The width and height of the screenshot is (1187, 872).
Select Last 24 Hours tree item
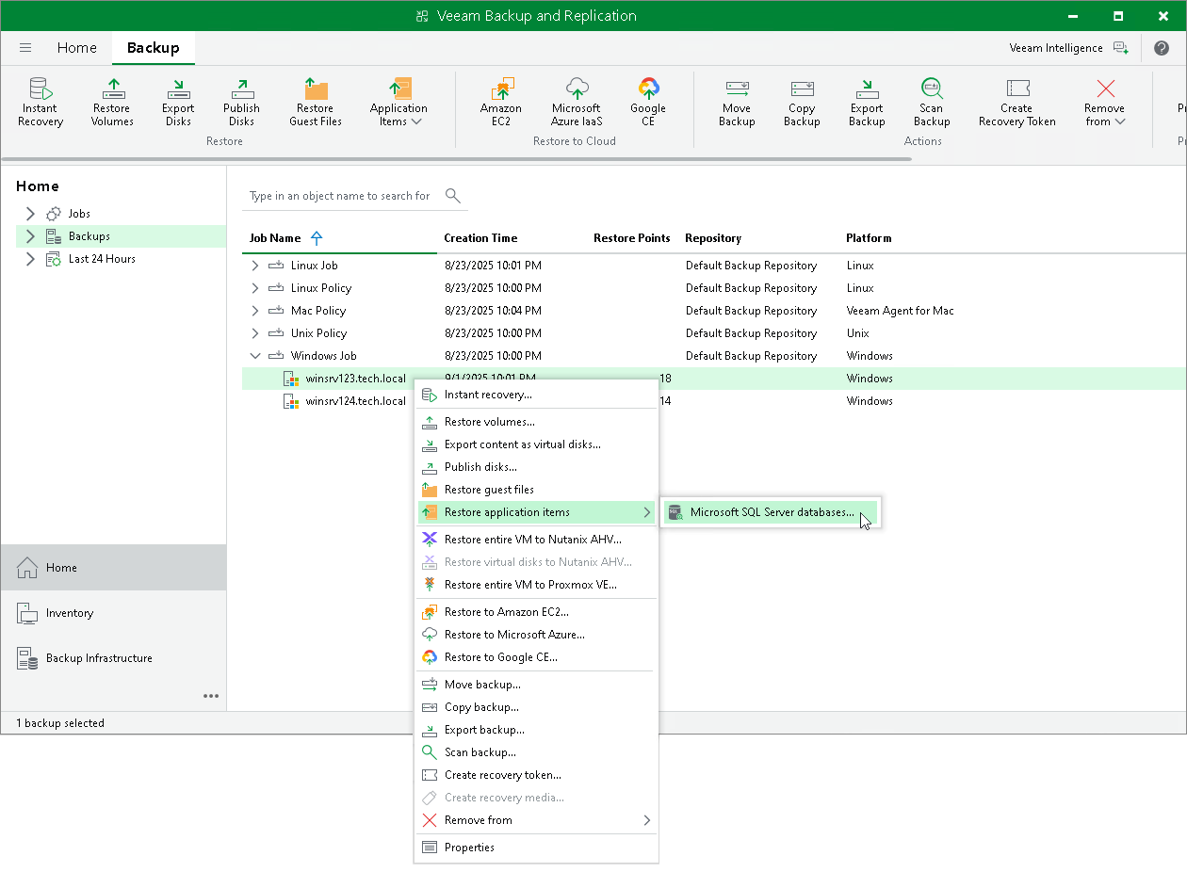point(102,259)
